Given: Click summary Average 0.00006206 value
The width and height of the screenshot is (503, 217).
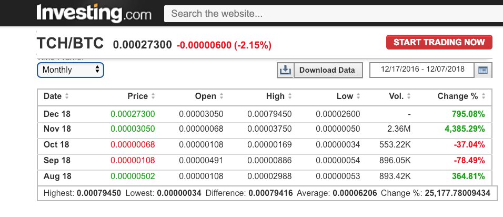Looking at the screenshot, I should coord(355,193).
